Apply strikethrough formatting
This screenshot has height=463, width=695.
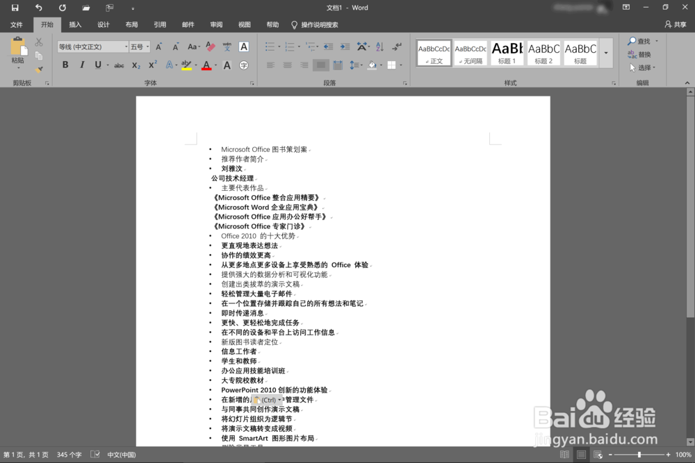coord(119,65)
